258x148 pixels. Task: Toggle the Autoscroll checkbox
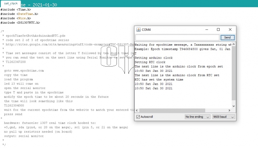(138, 117)
